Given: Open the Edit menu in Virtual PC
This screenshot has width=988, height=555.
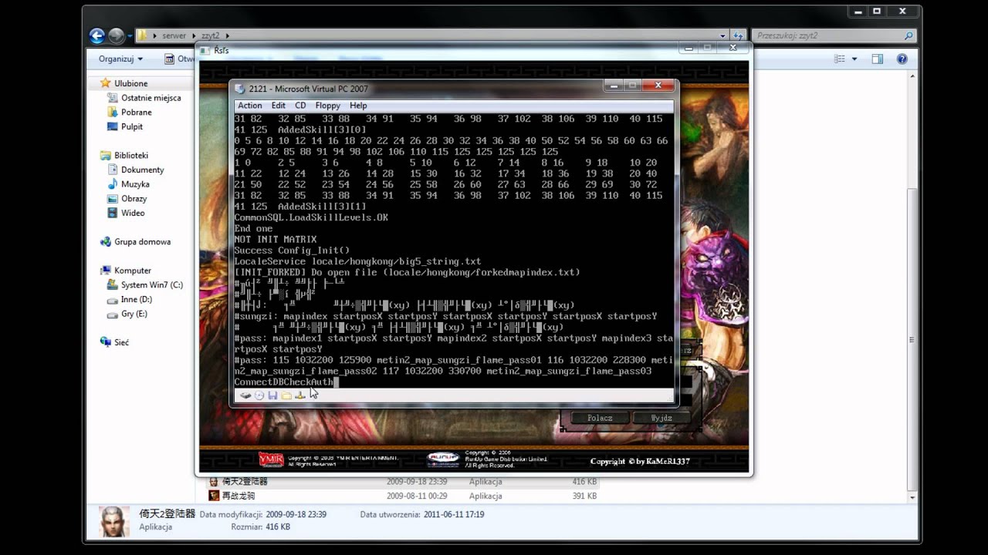Looking at the screenshot, I should [x=279, y=106].
